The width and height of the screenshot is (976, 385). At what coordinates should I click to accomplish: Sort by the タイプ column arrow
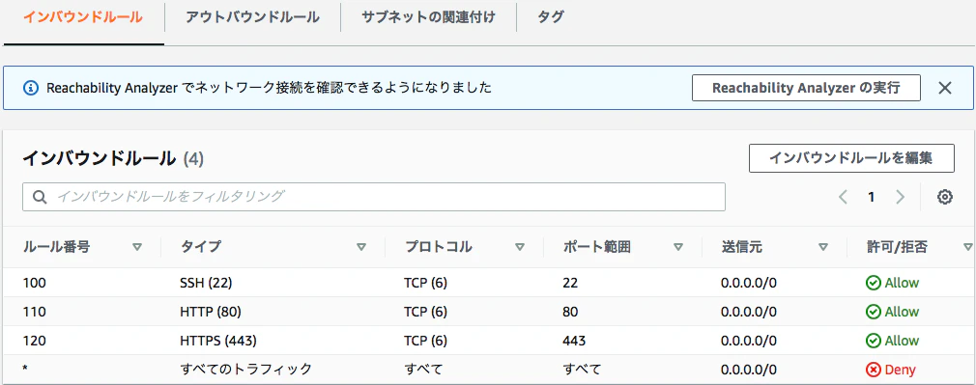(361, 248)
